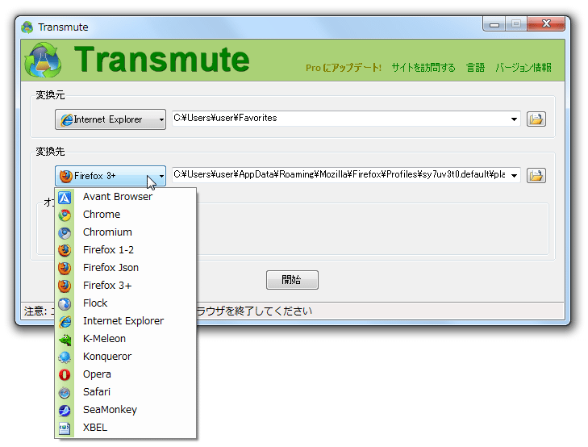Minimize the Transmute window
The width and height of the screenshot is (588, 447).
point(494,24)
